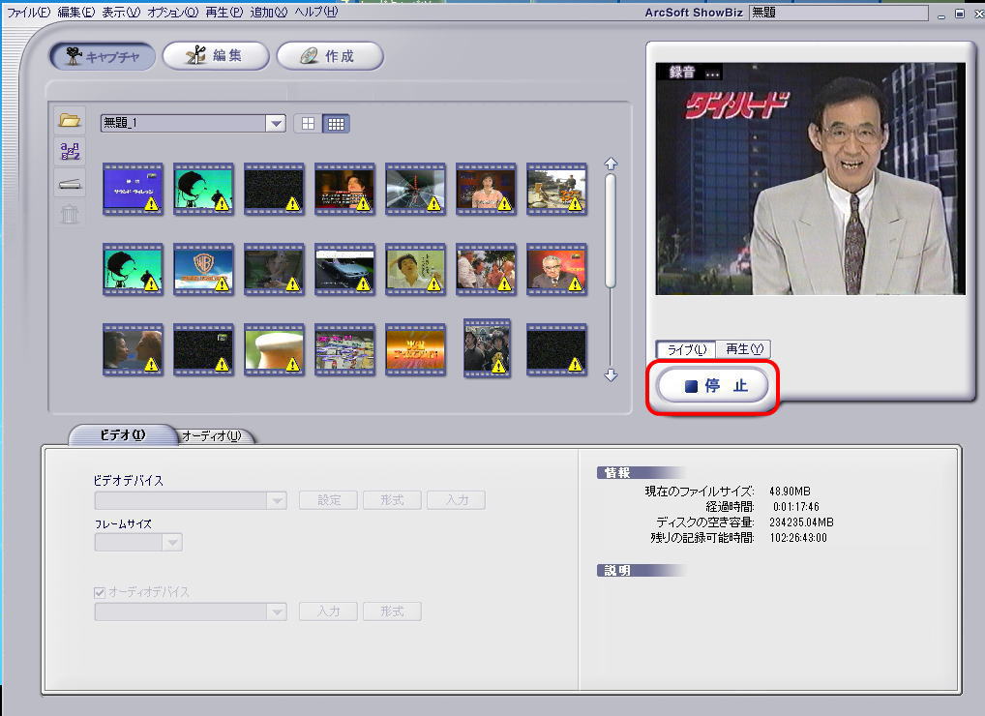
Task: Select the beer glass clip thumbnail
Action: click(274, 350)
